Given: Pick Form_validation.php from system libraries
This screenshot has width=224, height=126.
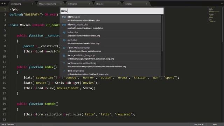Looking at the screenshot, I should tap(111, 49).
